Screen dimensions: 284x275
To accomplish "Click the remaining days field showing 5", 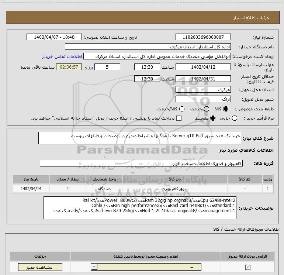I will click(x=107, y=67).
